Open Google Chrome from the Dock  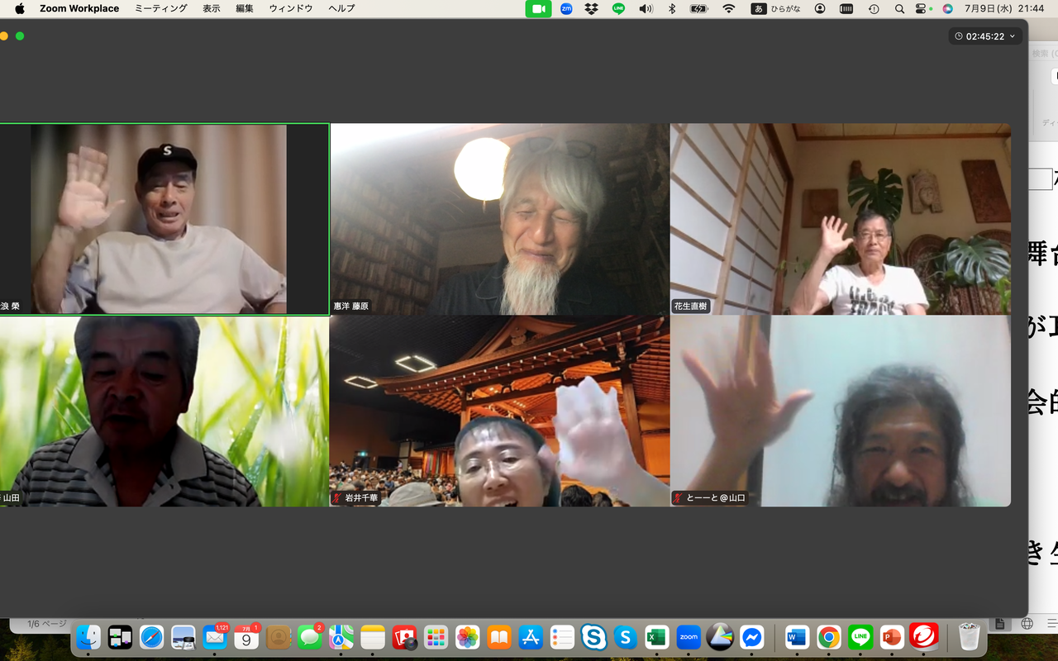(x=829, y=637)
